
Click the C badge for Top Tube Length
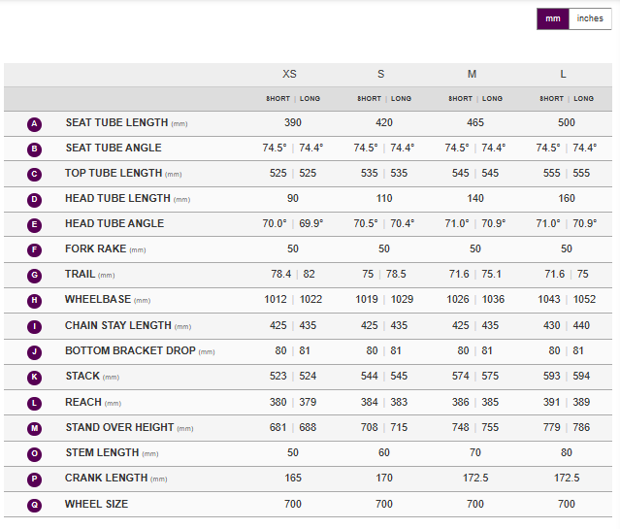[x=35, y=175]
